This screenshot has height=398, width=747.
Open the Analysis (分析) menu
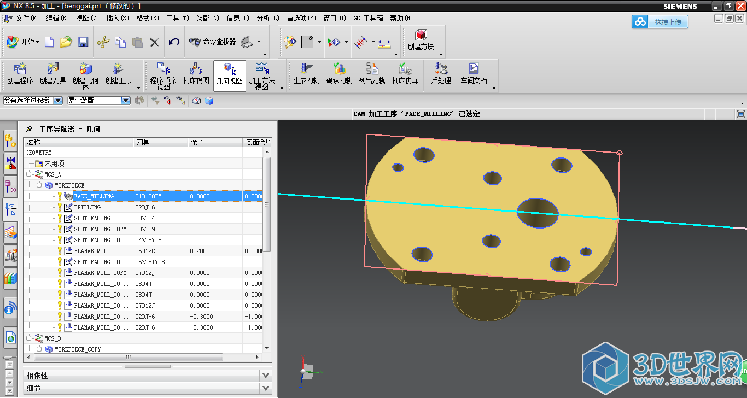[x=267, y=18]
